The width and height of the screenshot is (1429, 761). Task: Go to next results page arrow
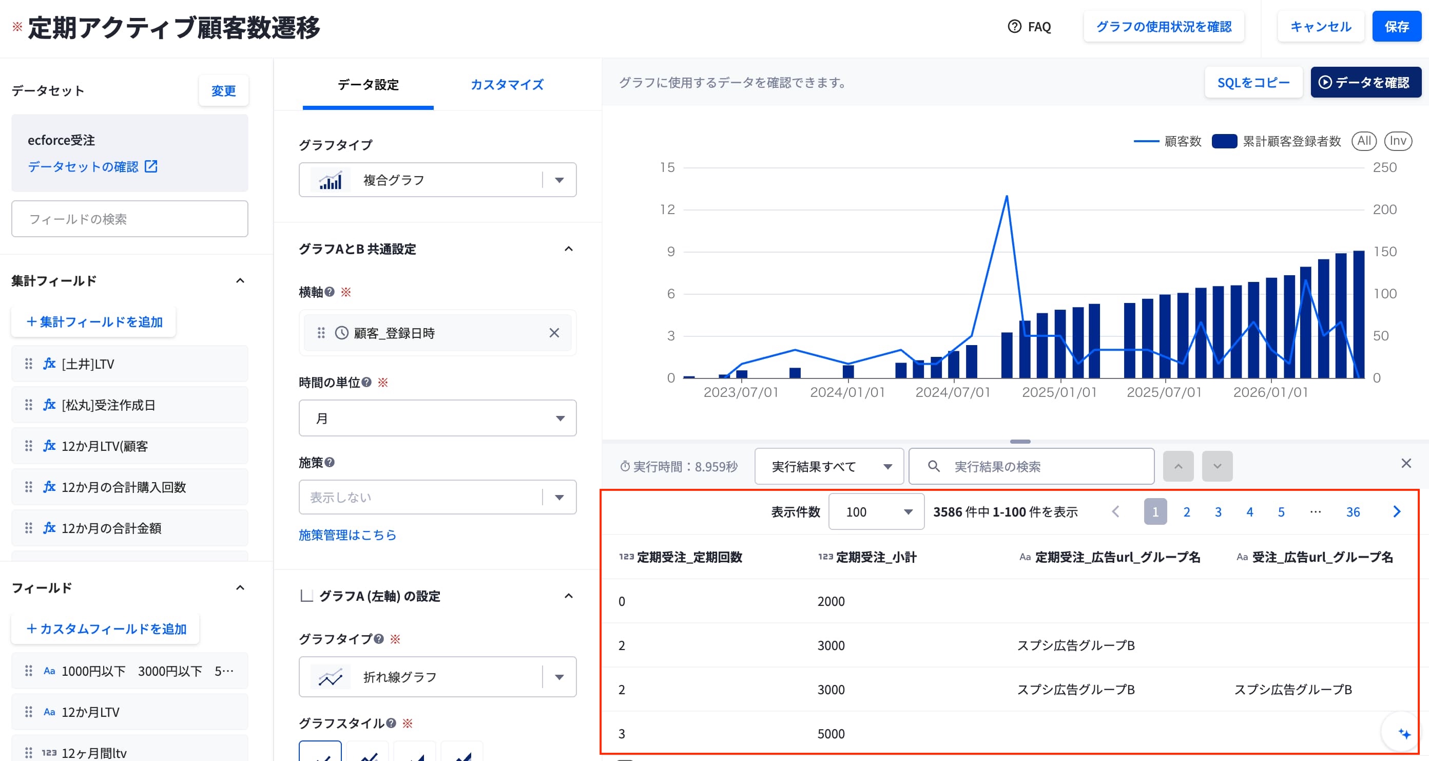pyautogui.click(x=1396, y=512)
